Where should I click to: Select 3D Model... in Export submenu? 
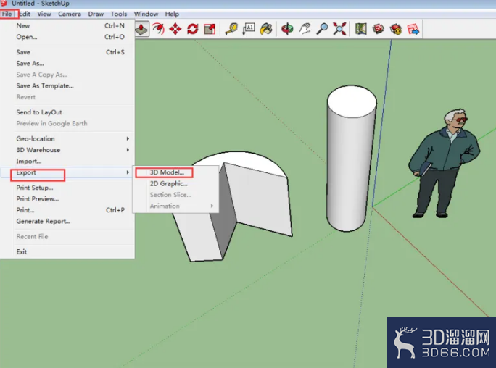click(x=175, y=172)
